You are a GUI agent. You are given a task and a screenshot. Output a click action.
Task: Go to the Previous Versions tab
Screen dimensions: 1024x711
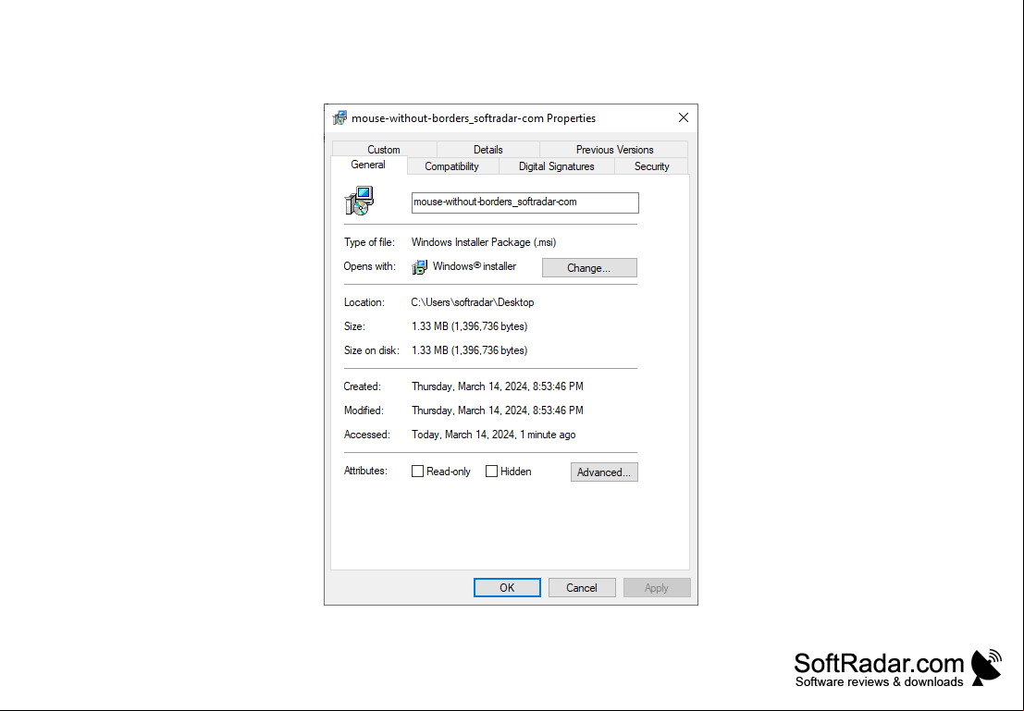(x=614, y=150)
